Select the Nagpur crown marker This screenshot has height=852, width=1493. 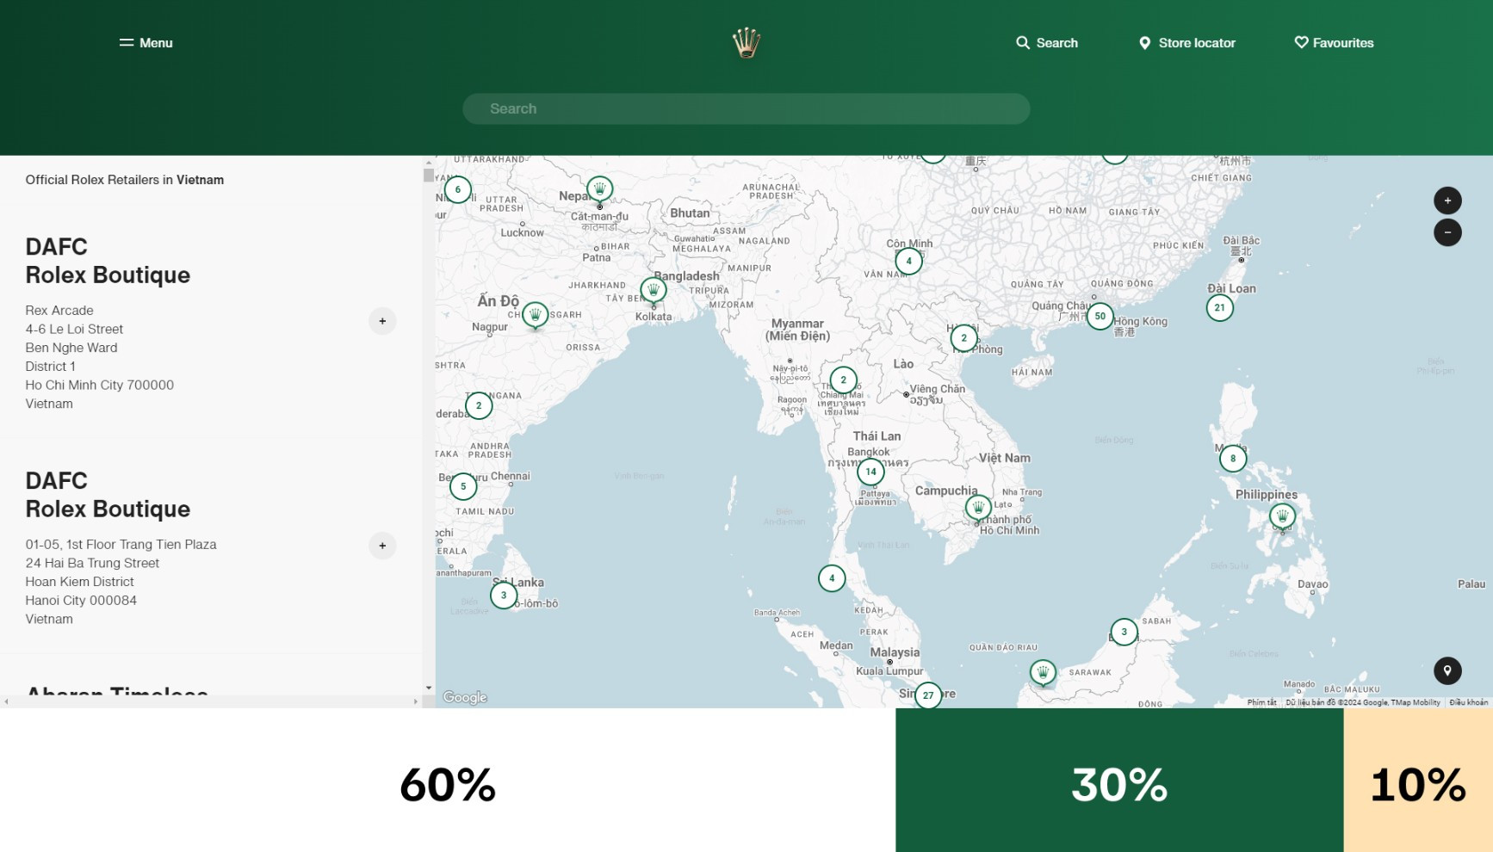tap(535, 315)
